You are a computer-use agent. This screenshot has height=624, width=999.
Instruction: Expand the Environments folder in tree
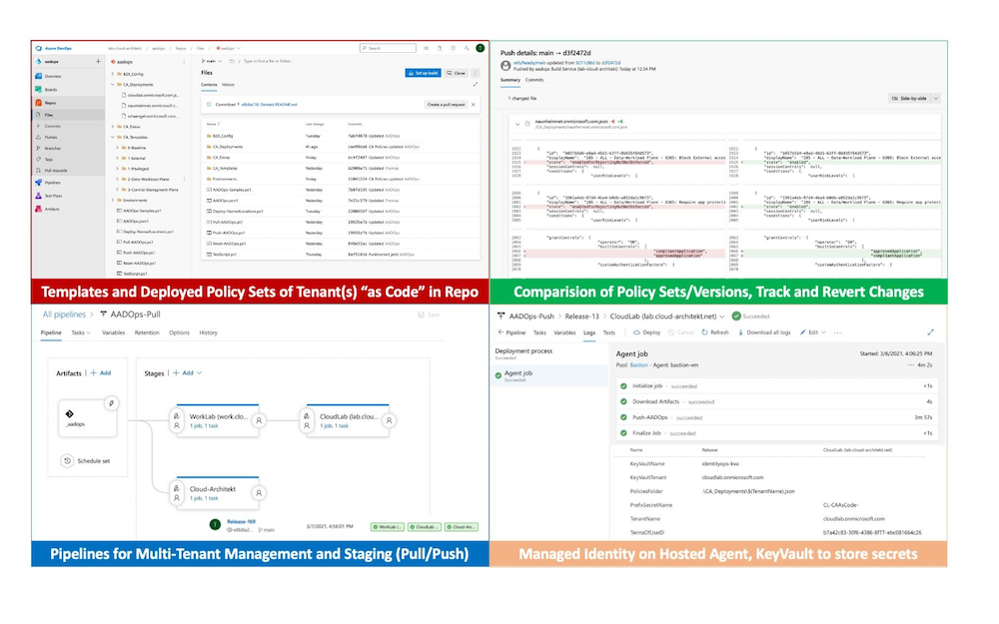tap(113, 200)
